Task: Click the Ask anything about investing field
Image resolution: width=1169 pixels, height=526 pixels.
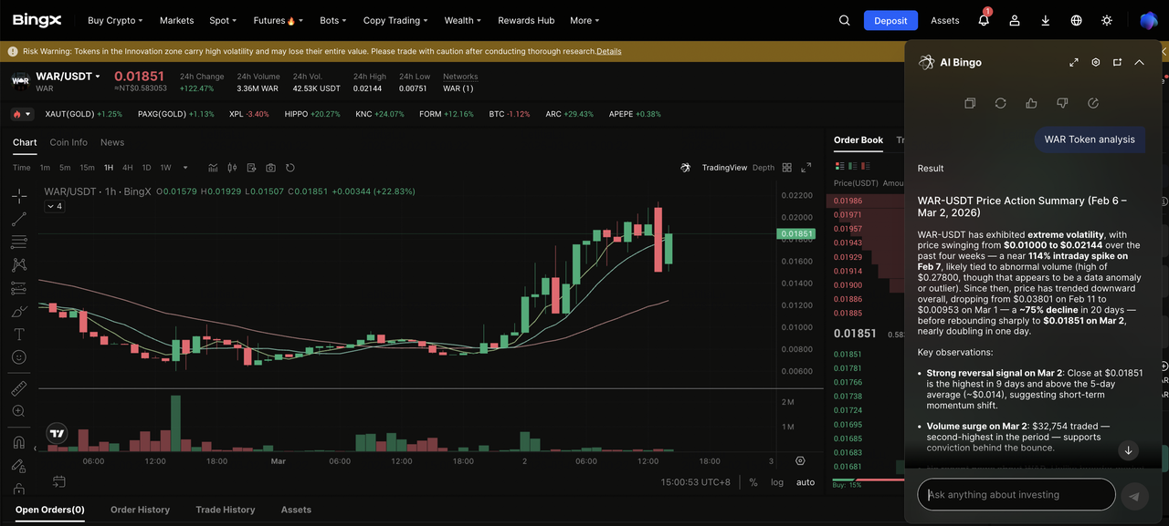Action: pos(1016,495)
